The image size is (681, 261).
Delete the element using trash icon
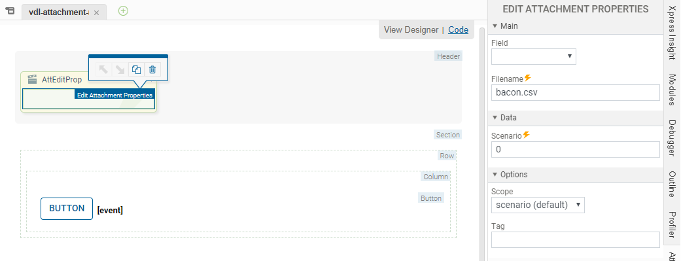[x=152, y=69]
